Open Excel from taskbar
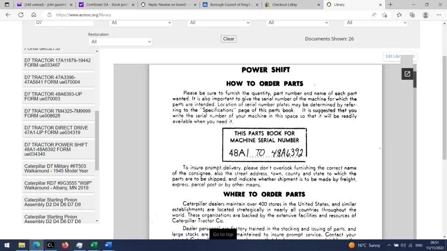 pos(94,245)
